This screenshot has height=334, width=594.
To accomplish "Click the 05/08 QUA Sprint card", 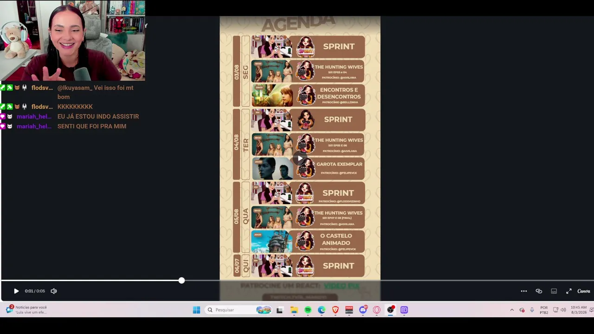I will click(308, 193).
